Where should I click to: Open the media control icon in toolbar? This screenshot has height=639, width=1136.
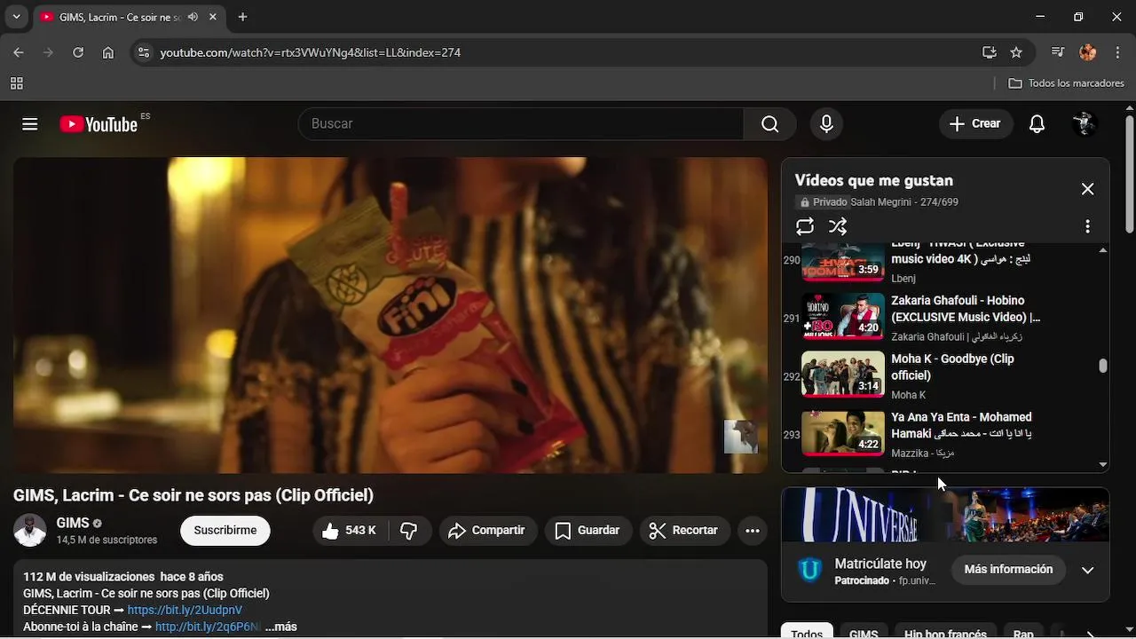coord(1057,52)
